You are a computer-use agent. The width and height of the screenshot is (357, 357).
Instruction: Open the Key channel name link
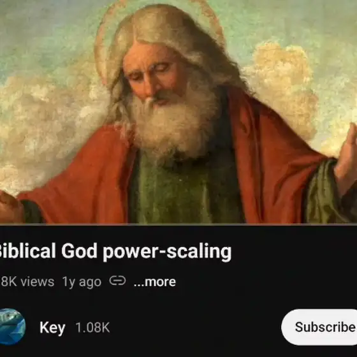pyautogui.click(x=52, y=328)
